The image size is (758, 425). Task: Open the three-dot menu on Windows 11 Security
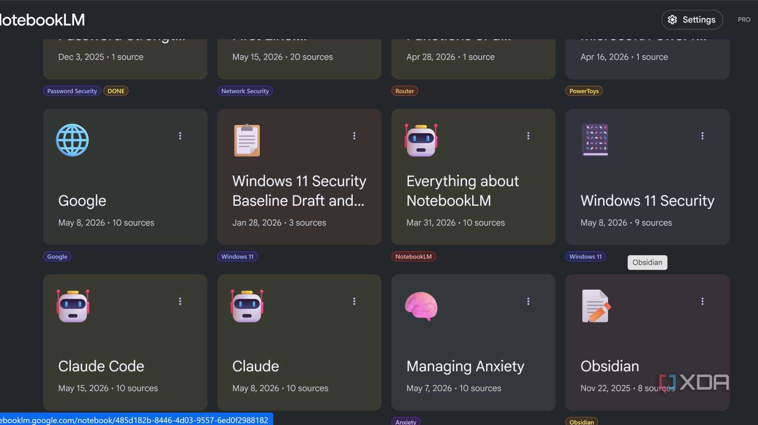[x=702, y=136]
